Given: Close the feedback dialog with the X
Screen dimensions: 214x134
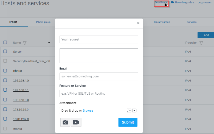Looking at the screenshot, I should (x=138, y=23).
